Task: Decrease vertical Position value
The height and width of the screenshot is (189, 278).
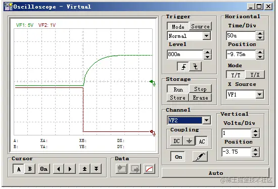Action: 255,154
